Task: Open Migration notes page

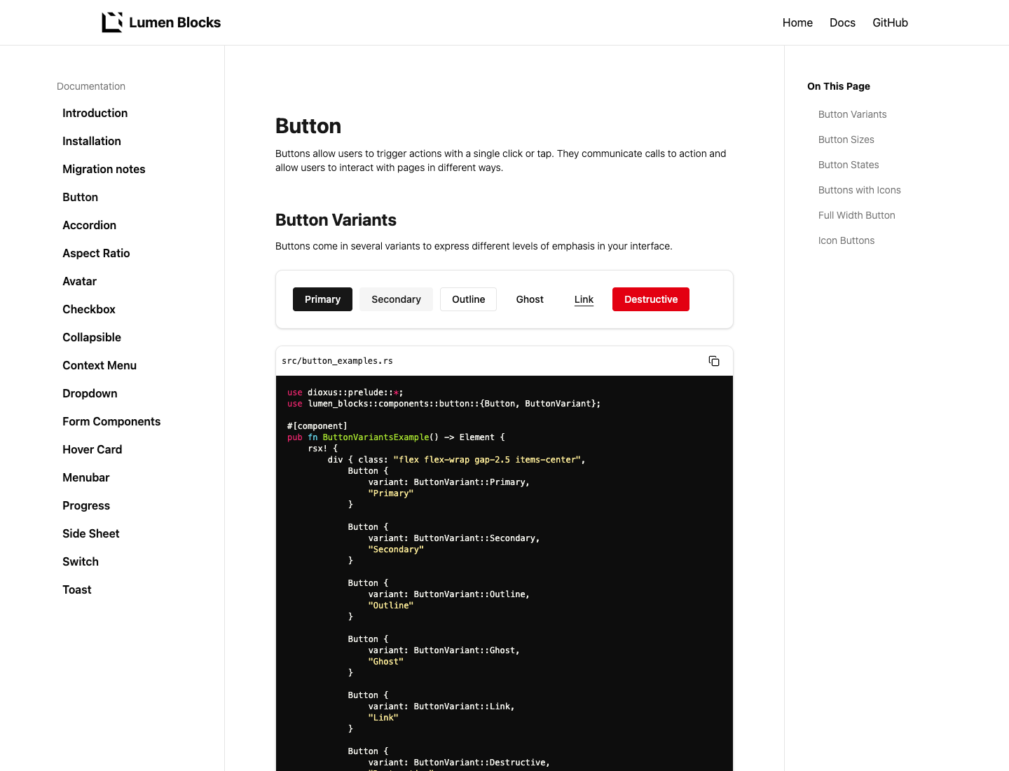Action: (x=104, y=169)
